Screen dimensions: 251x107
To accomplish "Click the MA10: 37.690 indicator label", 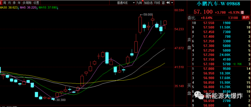I will tap(48, 8).
